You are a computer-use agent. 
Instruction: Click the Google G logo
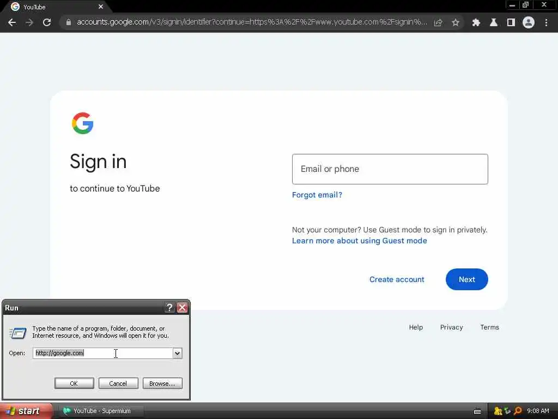(x=83, y=123)
